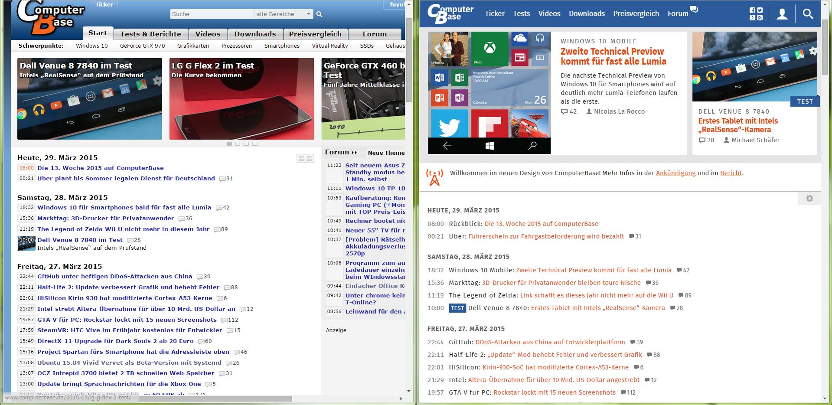Click author icon beside Michael Schäfer
The width and height of the screenshot is (832, 405).
click(727, 140)
